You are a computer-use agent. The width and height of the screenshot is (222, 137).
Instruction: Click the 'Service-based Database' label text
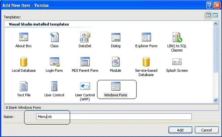146,73
